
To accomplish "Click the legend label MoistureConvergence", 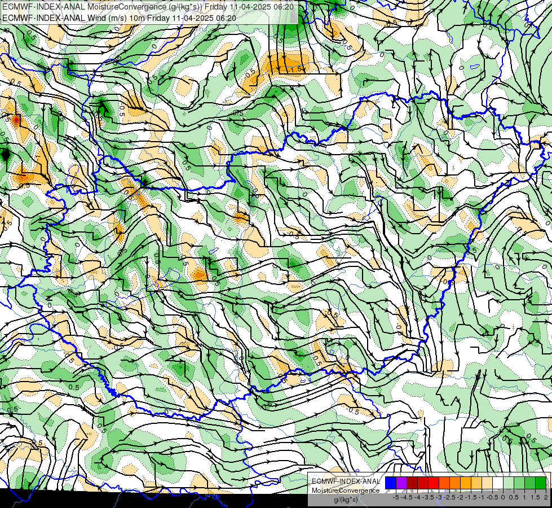I will [x=346, y=491].
